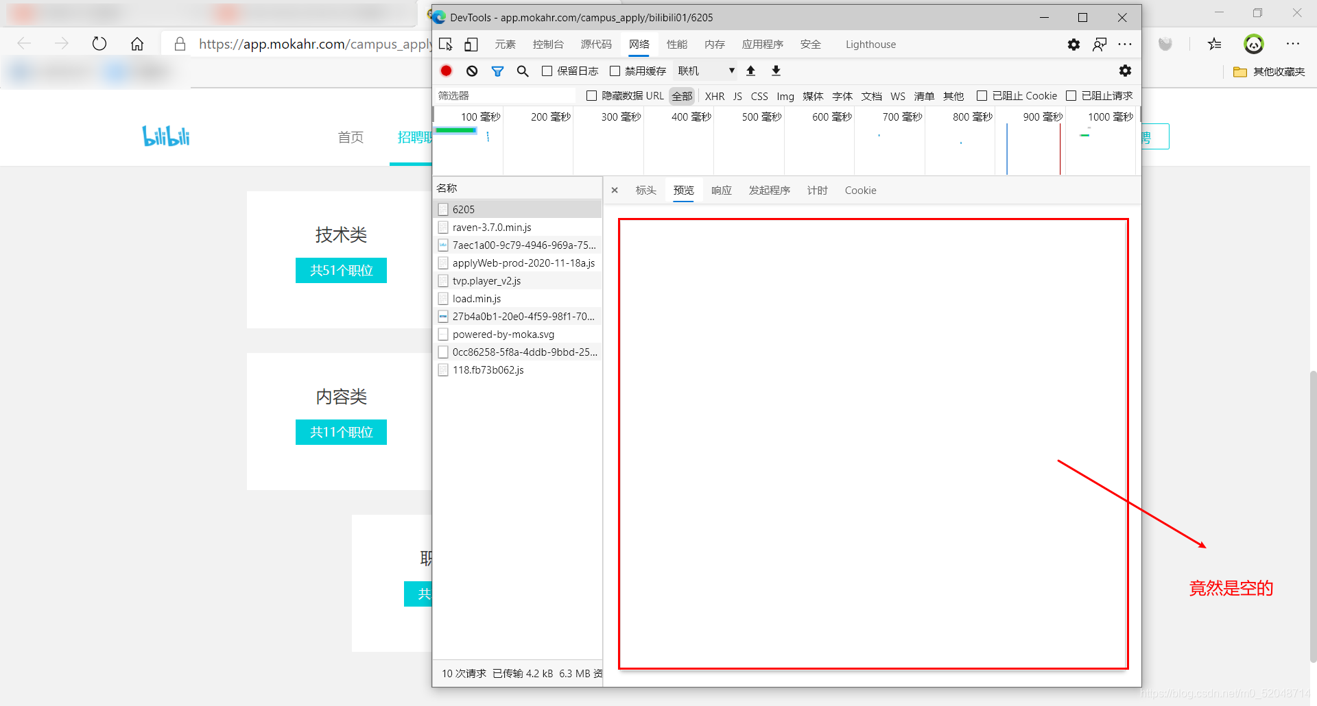
Task: Open DevTools settings gear in top bar
Action: pos(1073,45)
